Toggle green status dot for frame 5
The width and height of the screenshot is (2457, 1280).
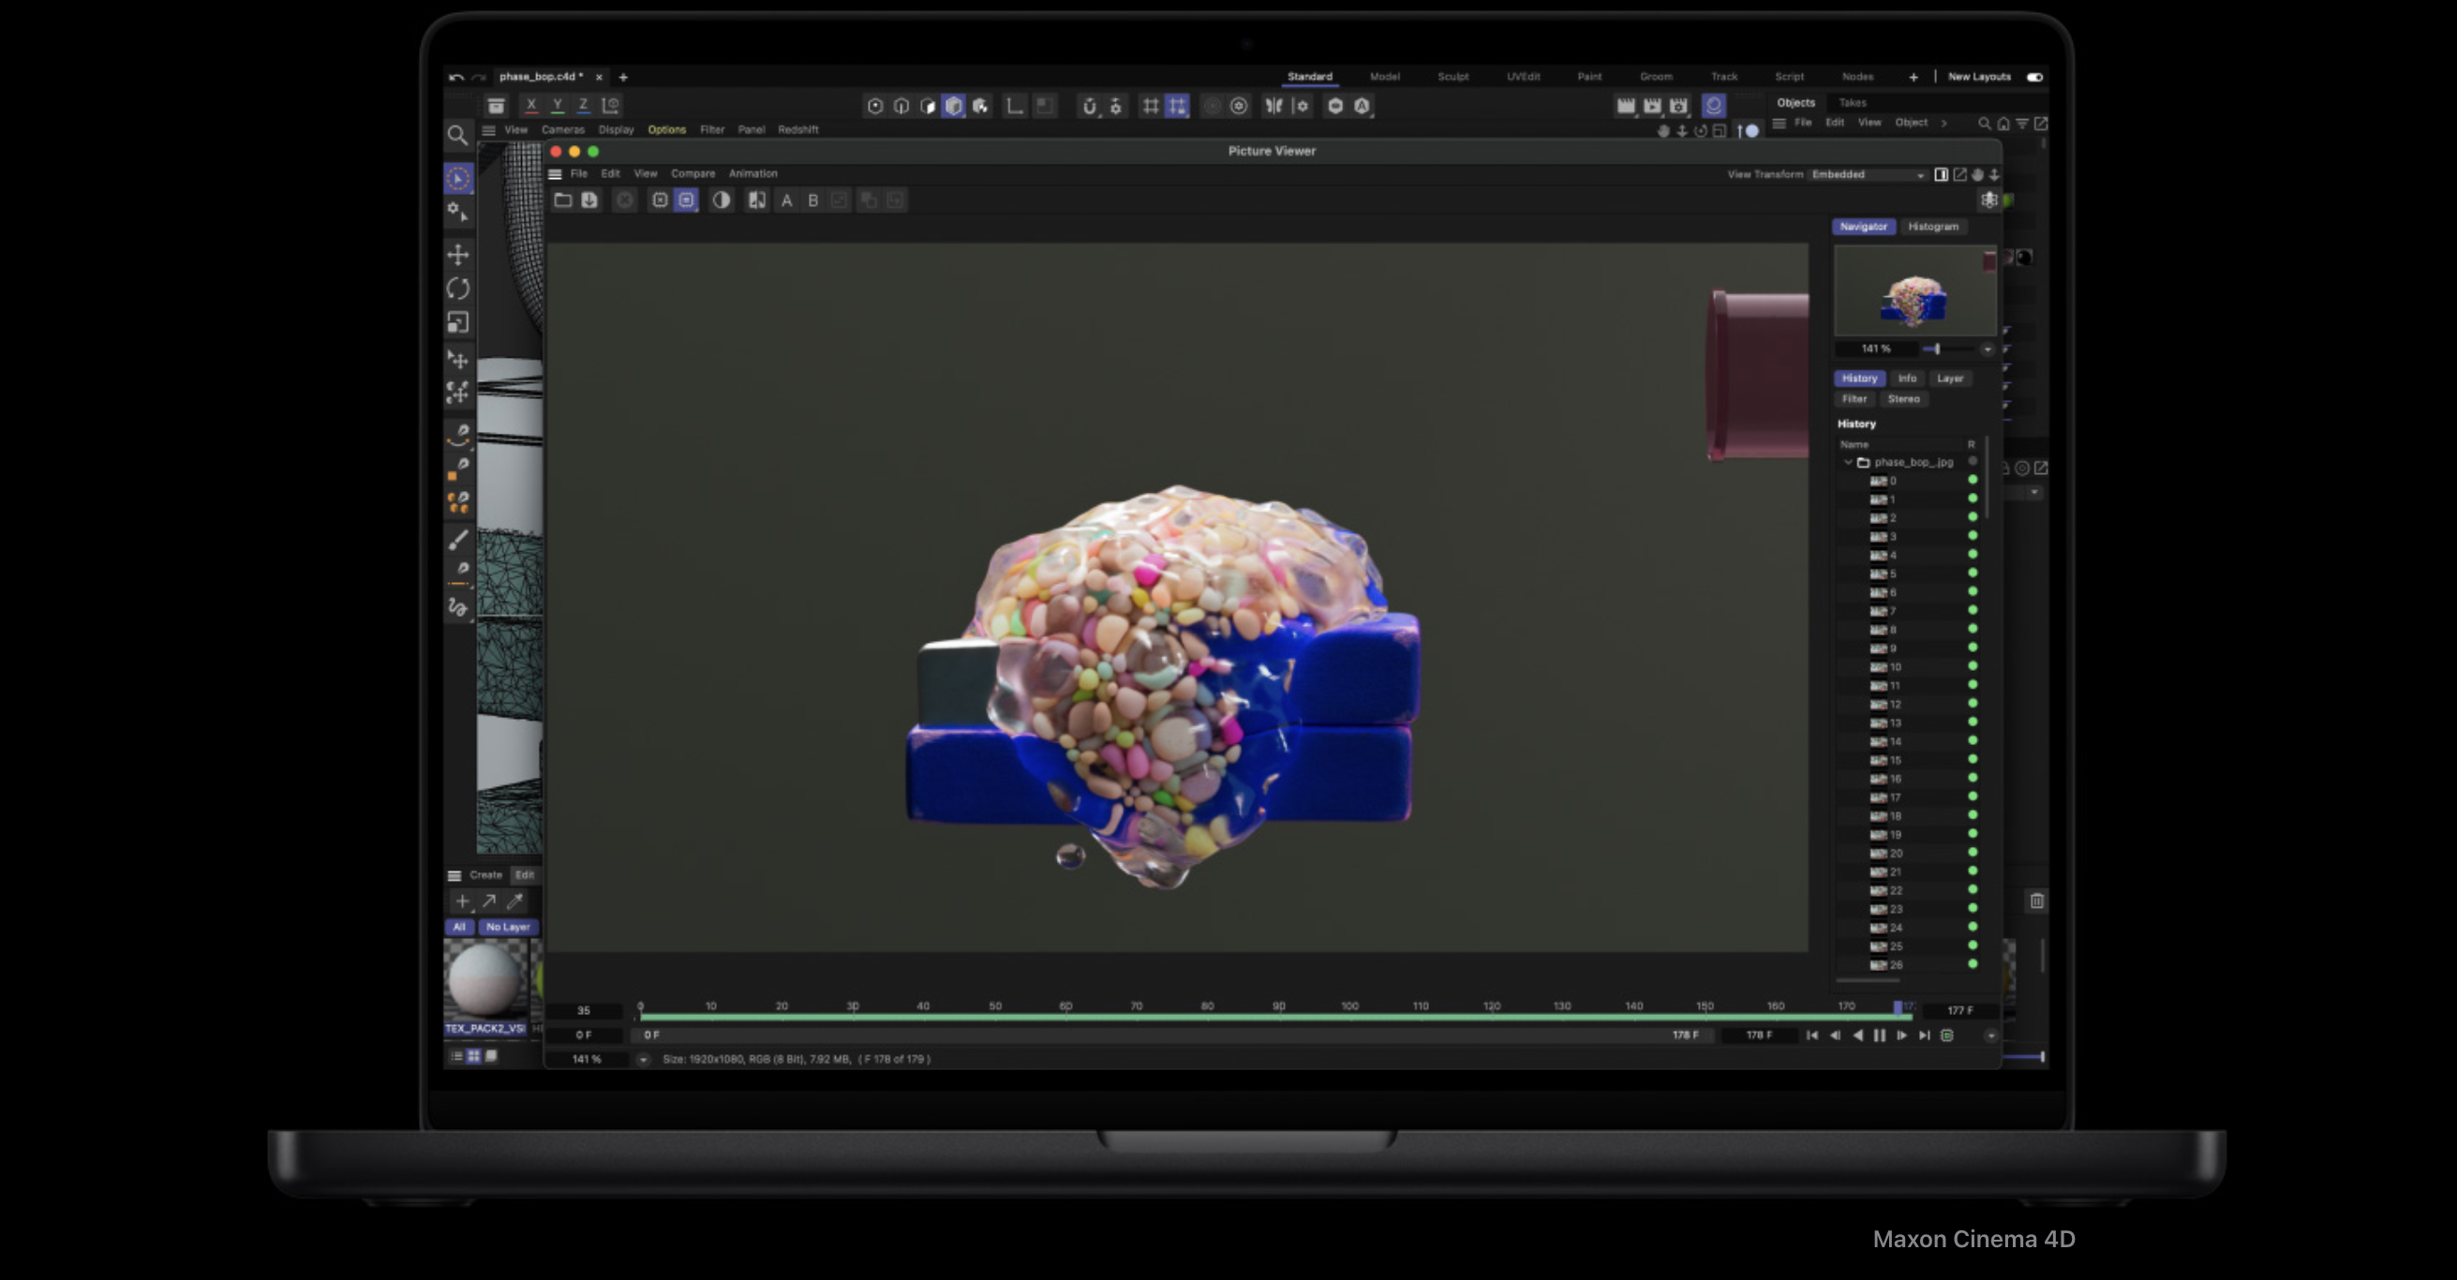coord(1973,573)
